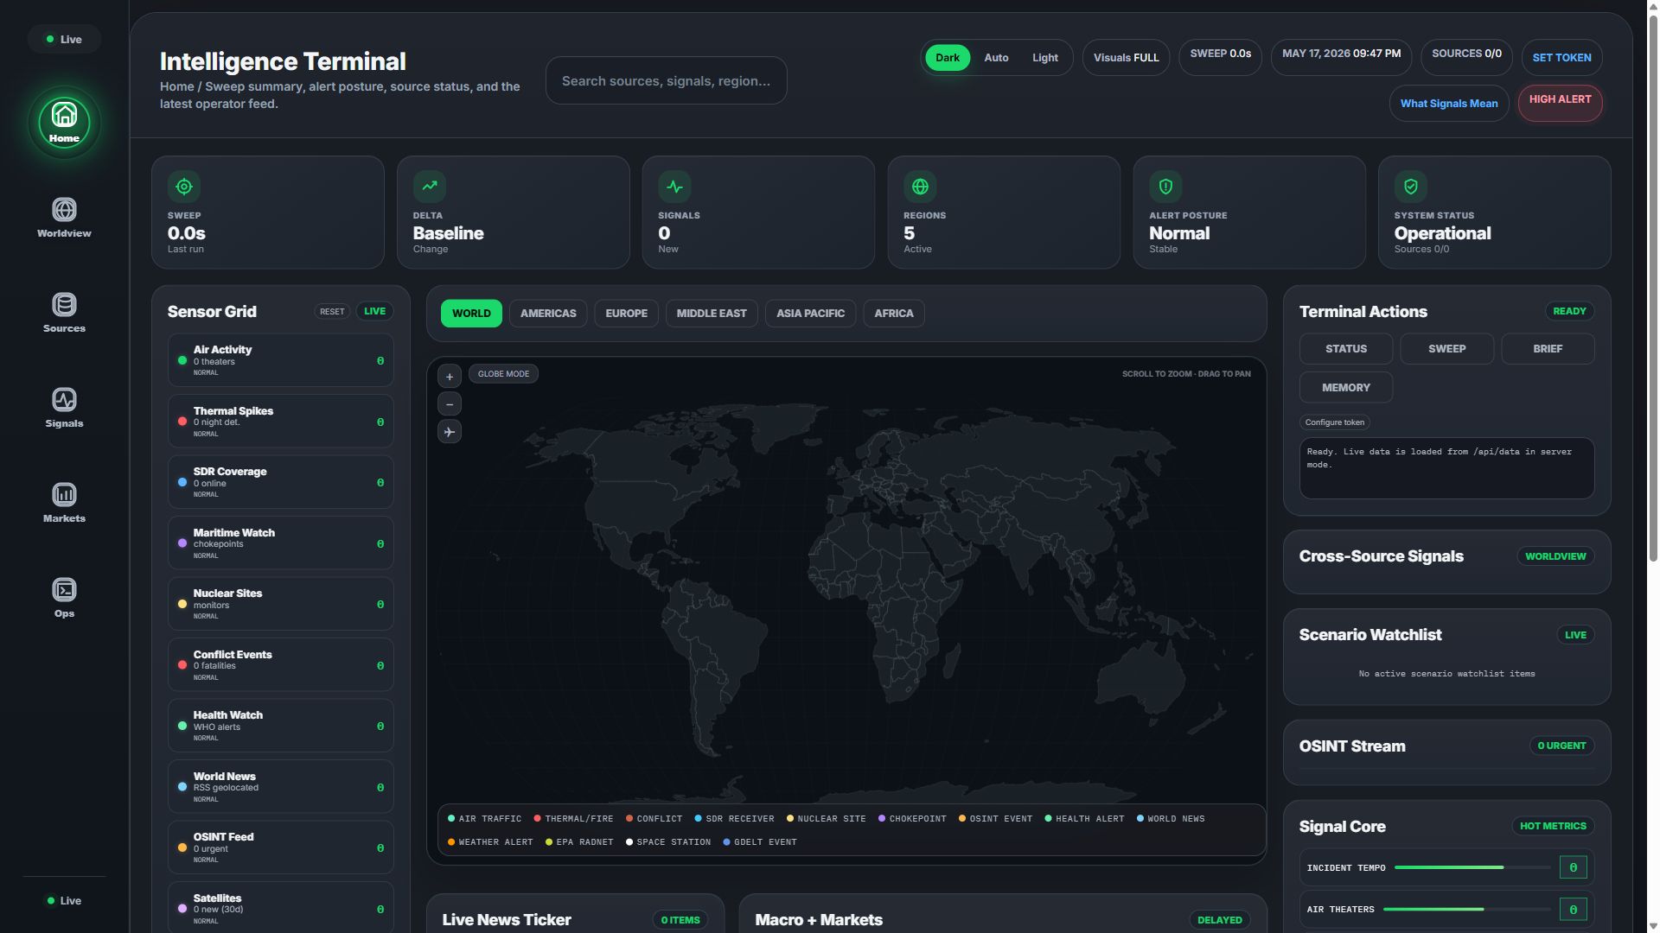Select the ASIA PACIFIC region tab
This screenshot has height=933, width=1660.
pos(810,314)
